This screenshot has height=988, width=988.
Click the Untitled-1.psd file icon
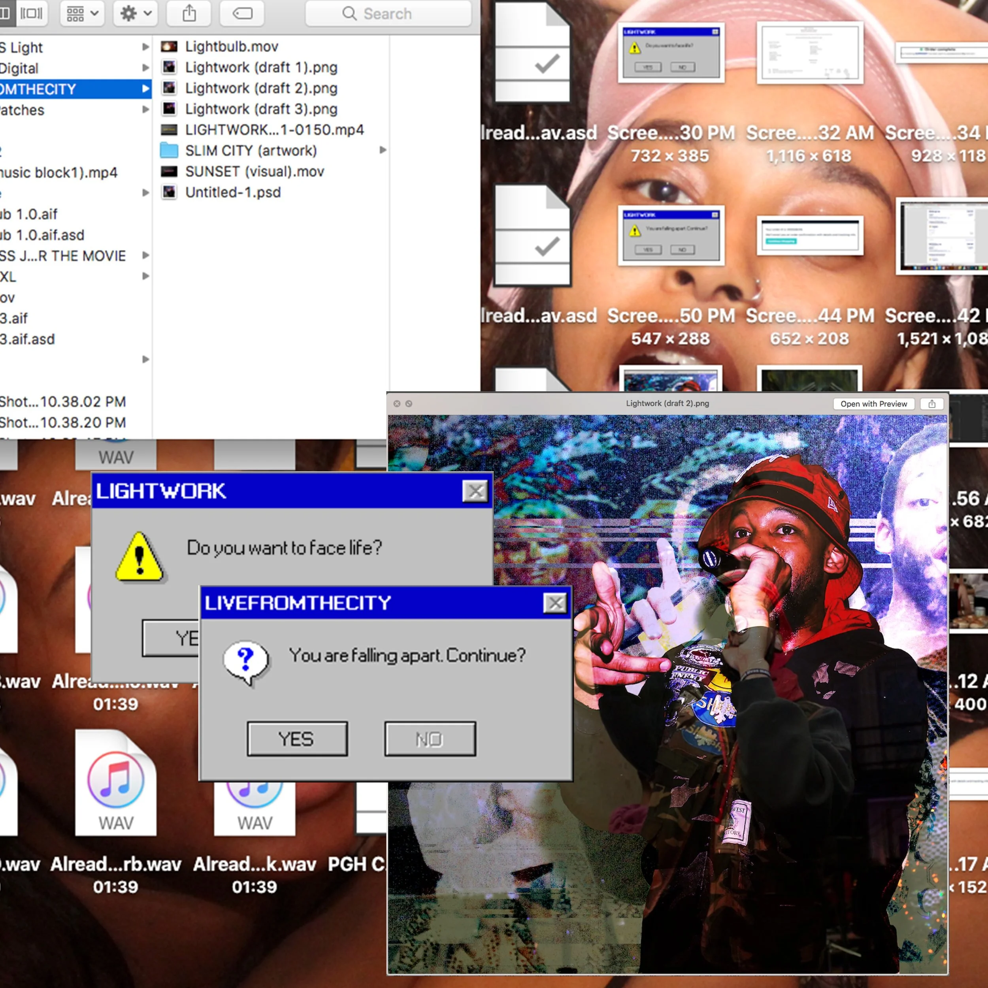point(169,192)
